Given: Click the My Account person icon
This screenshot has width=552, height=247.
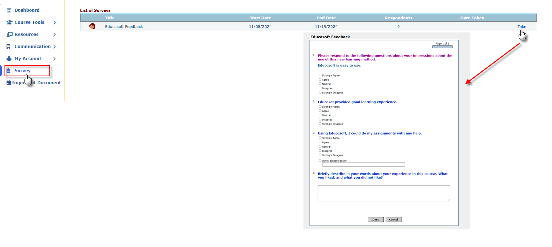Looking at the screenshot, I should 9,59.
